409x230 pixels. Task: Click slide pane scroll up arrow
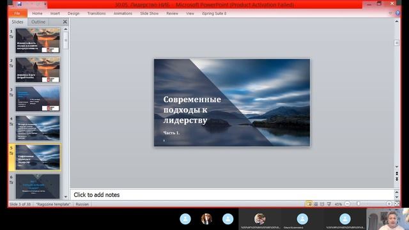(66, 29)
